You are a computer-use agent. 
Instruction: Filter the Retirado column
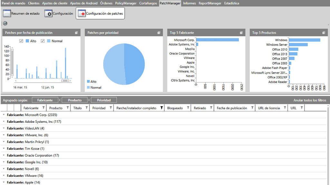coord(211,108)
